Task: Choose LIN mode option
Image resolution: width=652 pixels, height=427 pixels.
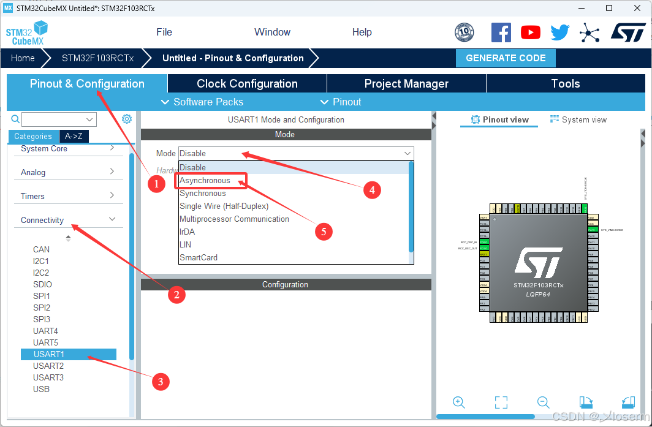Action: tap(294, 245)
